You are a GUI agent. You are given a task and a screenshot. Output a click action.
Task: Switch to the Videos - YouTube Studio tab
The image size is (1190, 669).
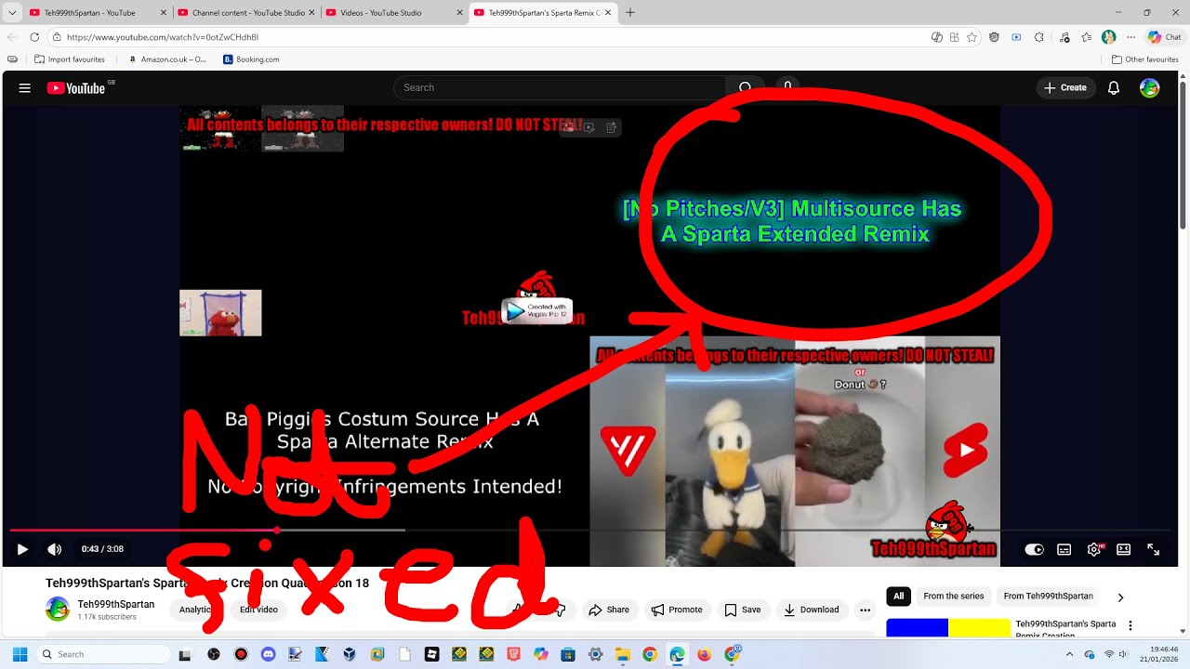point(394,13)
